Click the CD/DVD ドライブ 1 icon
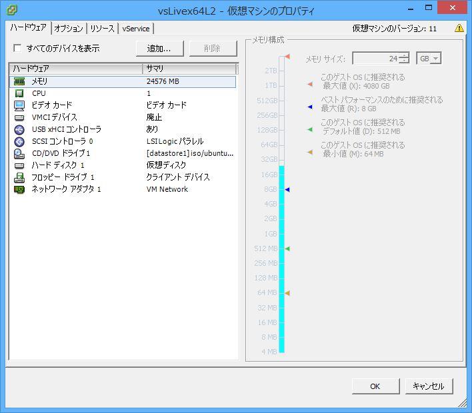The image size is (472, 413). coord(19,153)
